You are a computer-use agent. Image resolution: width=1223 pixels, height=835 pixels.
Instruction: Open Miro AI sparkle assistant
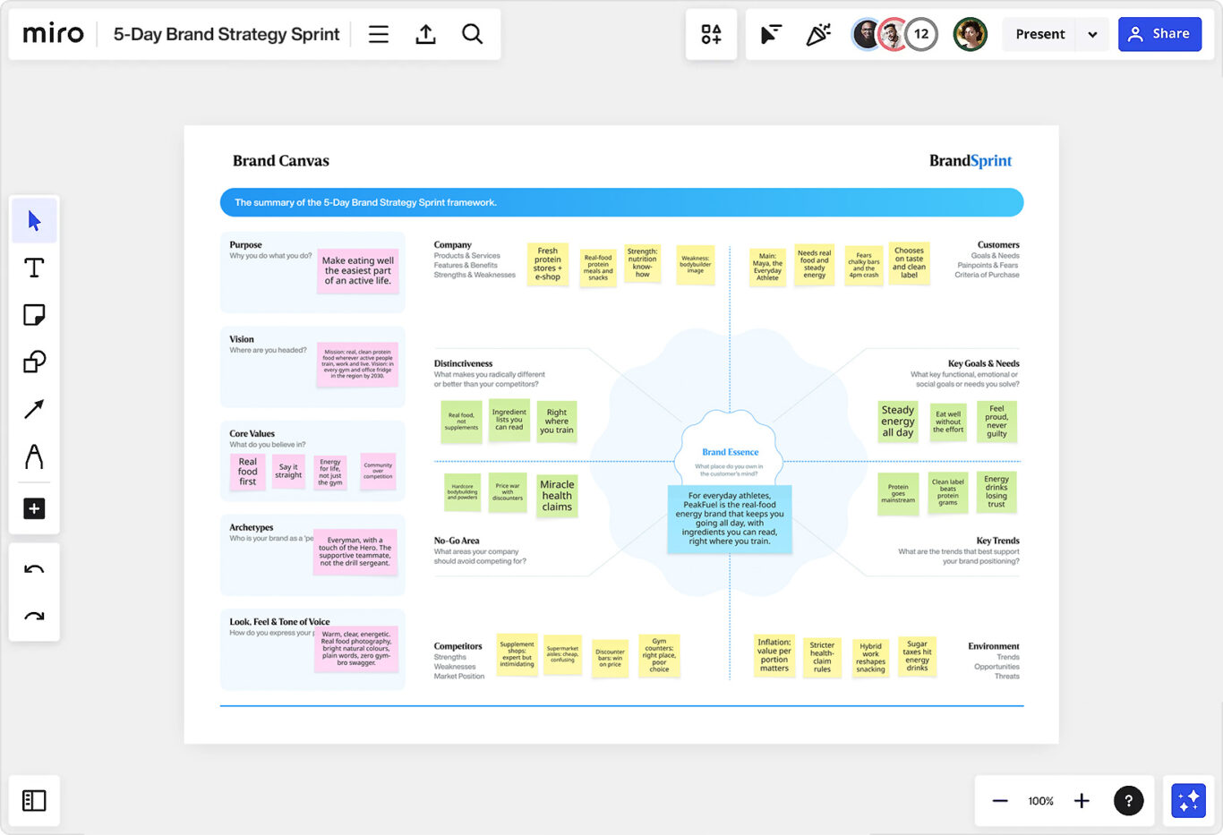click(x=1188, y=800)
